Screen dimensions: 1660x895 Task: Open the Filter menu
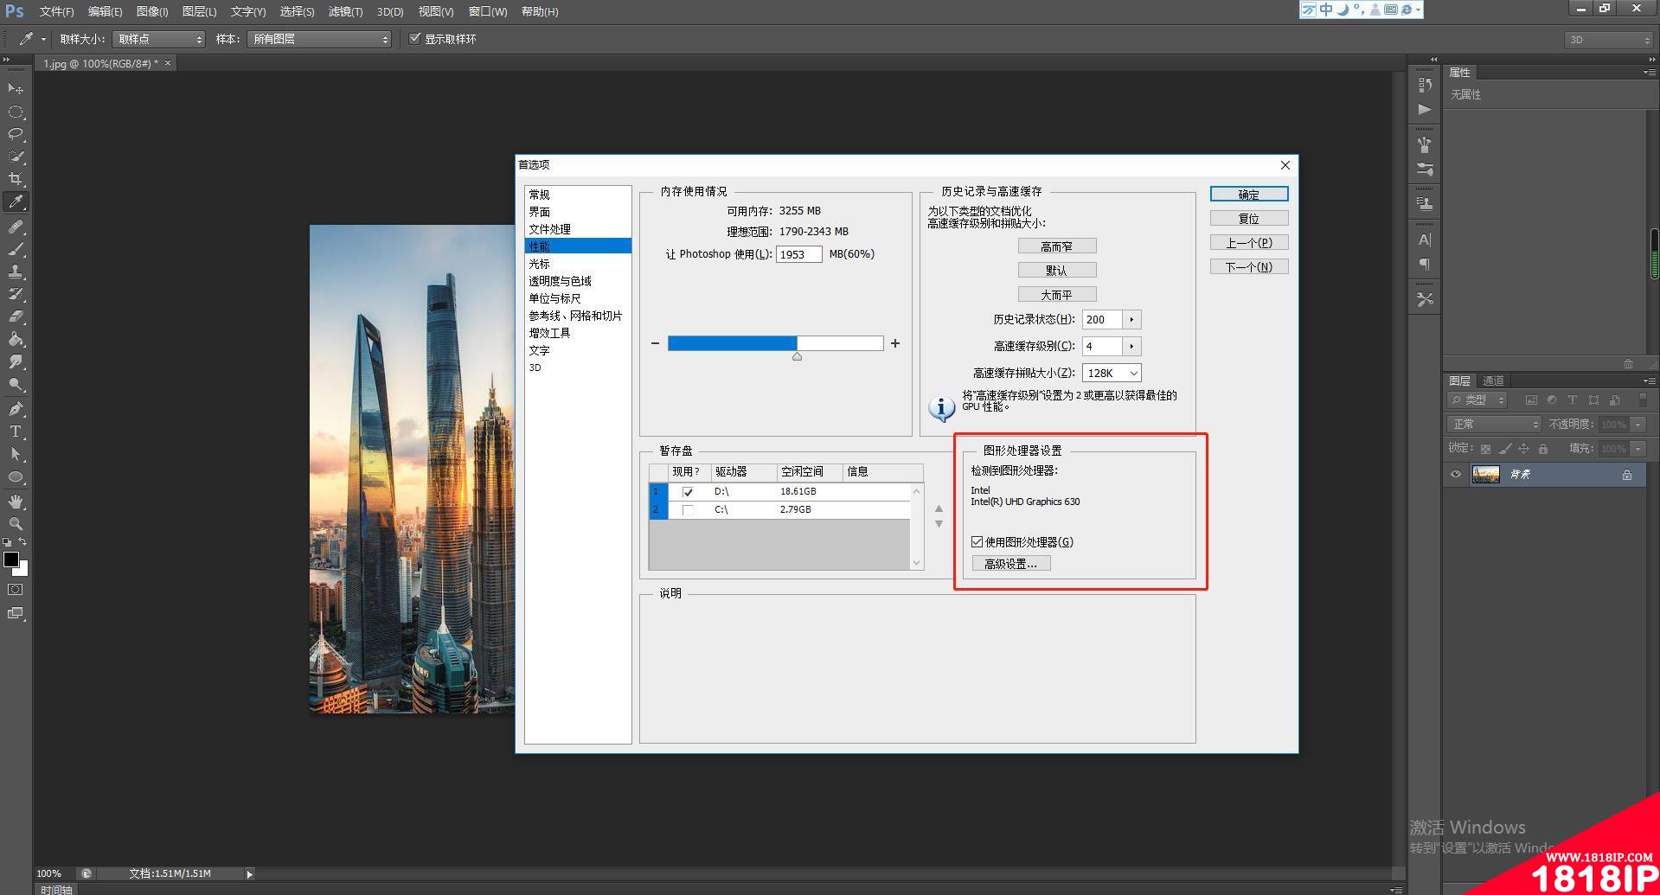[345, 11]
